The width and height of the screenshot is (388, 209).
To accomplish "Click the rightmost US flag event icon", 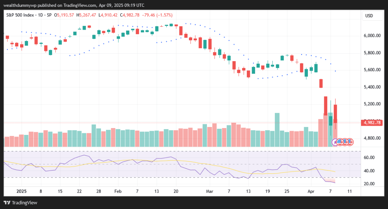I will [350, 142].
